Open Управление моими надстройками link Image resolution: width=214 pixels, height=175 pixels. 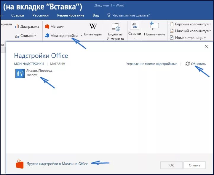point(152,64)
